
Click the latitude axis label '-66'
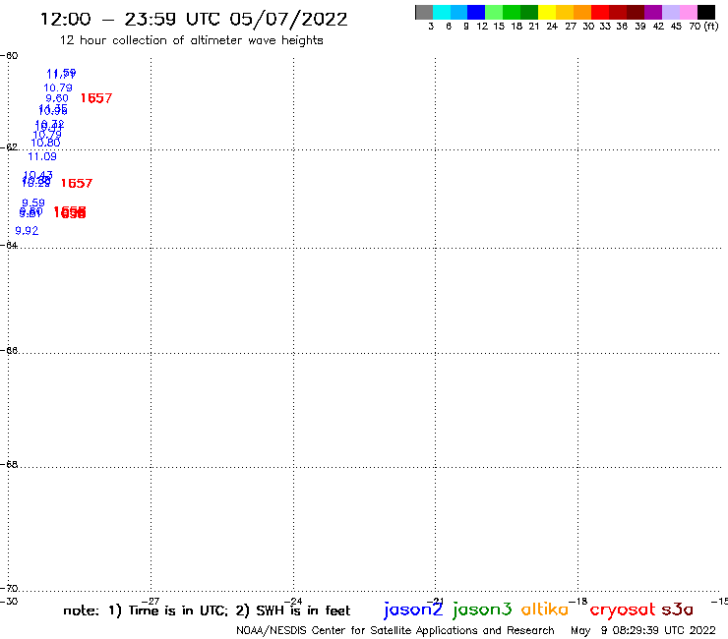(9, 350)
